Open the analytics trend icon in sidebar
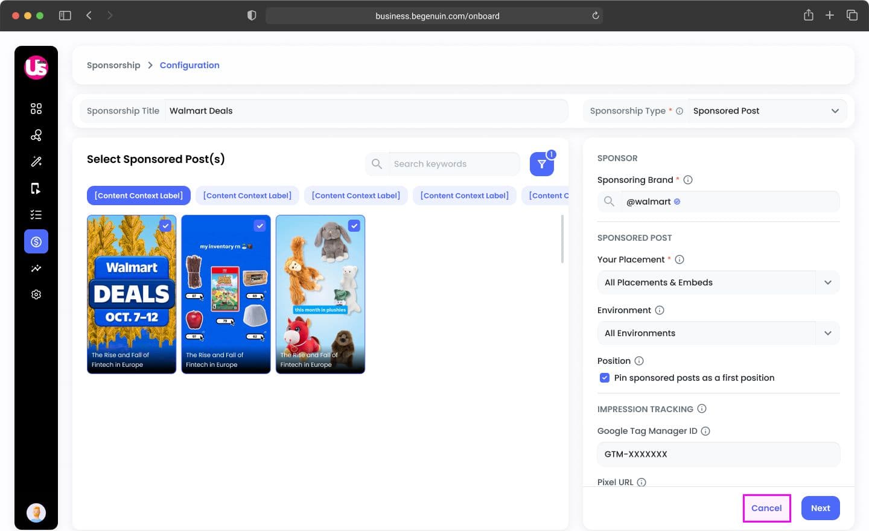Viewport: 869px width, 531px height. pos(36,268)
